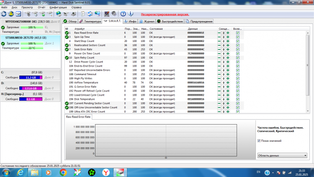Screen dimensions: 314x177
Task: Open the Отчёт menu
Action: pyautogui.click(x=41, y=8)
